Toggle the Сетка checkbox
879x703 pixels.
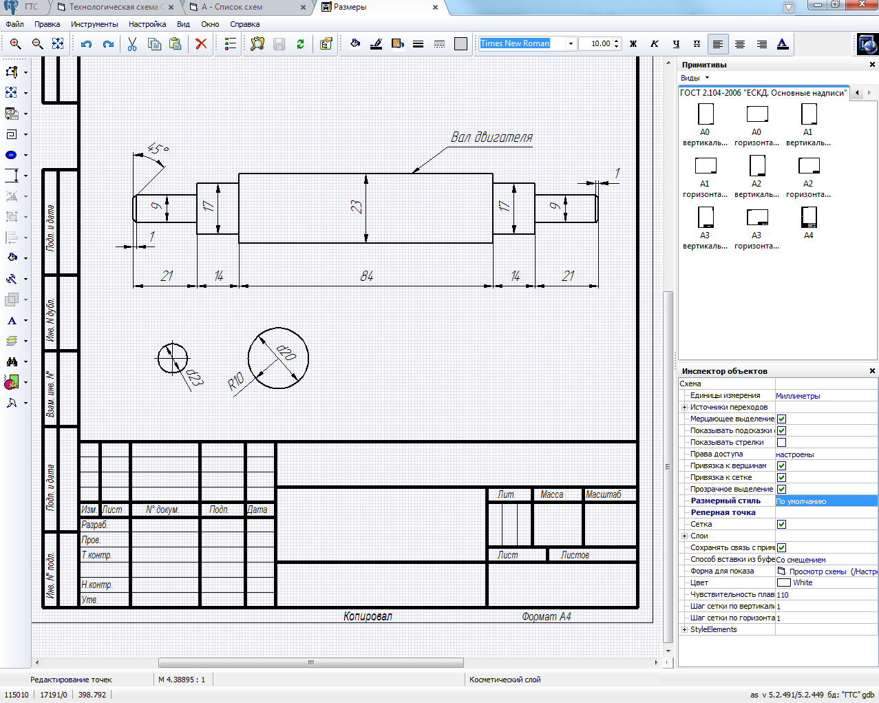[x=781, y=525]
